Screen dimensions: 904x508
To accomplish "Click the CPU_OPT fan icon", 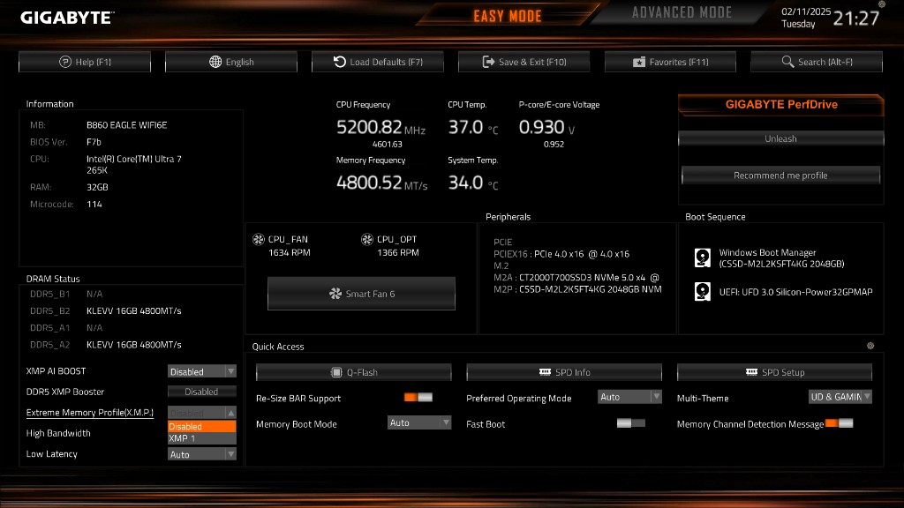I will 366,239.
